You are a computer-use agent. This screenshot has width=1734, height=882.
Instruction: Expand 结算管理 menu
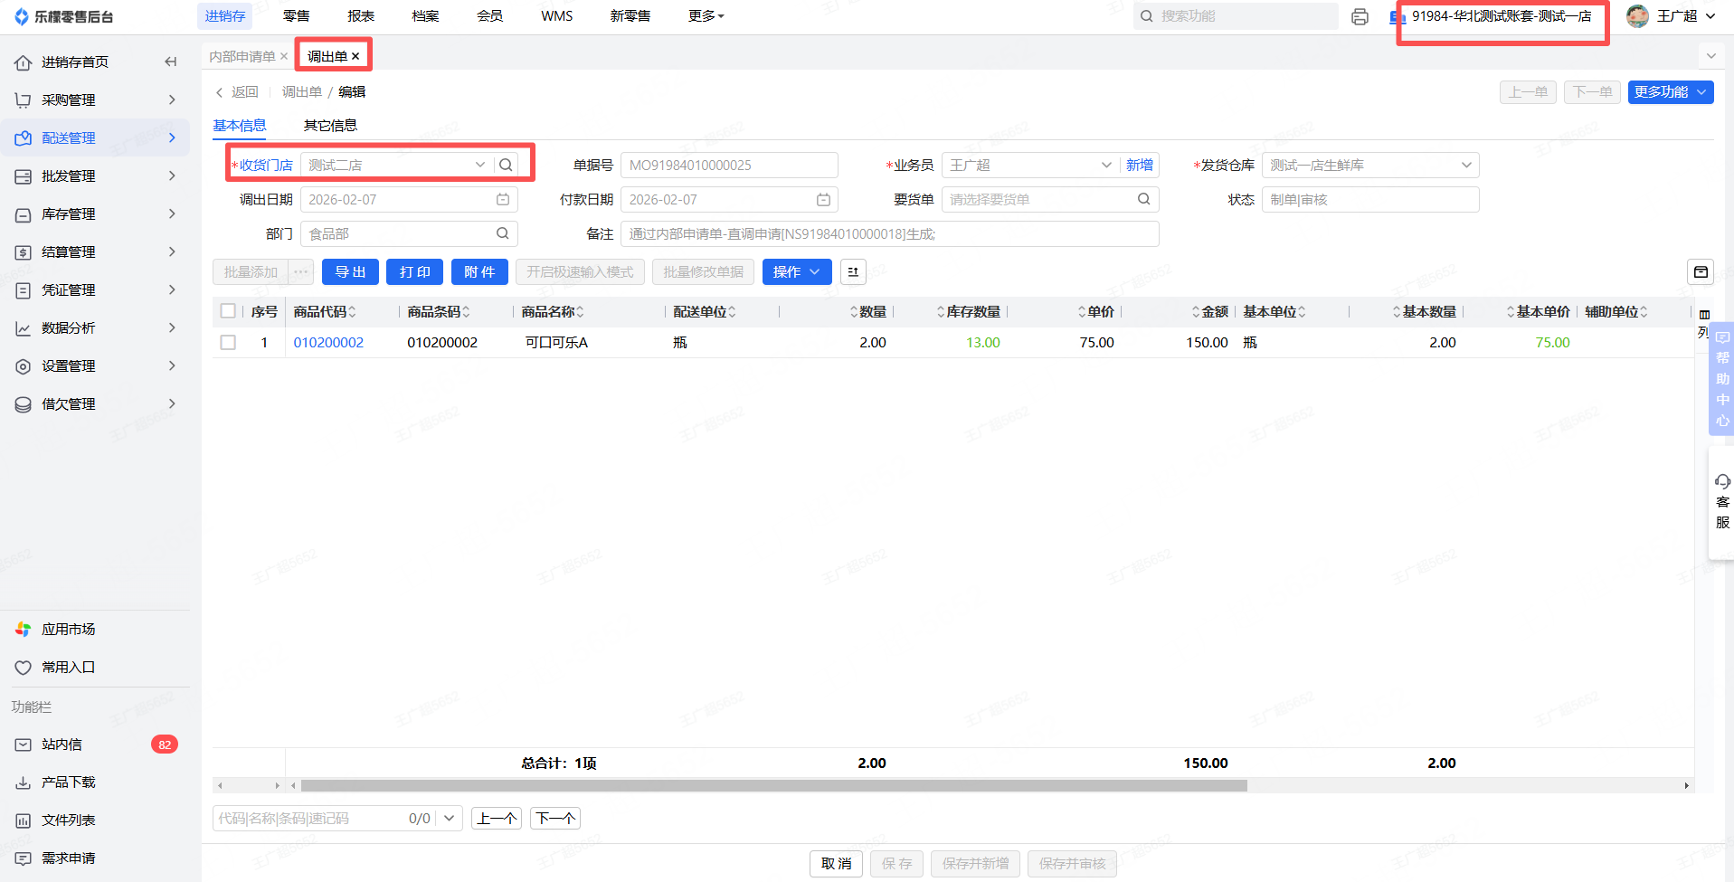[x=95, y=251]
